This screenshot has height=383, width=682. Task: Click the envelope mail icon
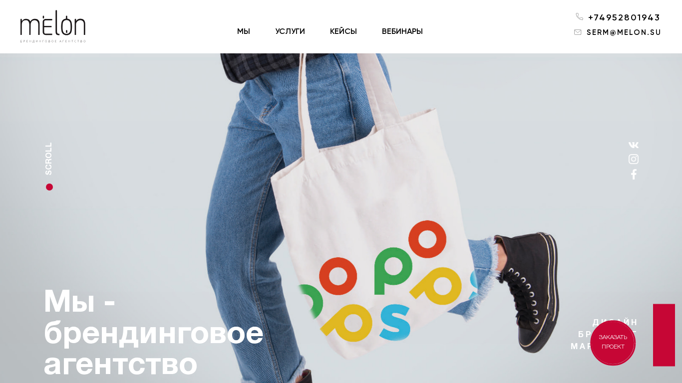pyautogui.click(x=578, y=32)
